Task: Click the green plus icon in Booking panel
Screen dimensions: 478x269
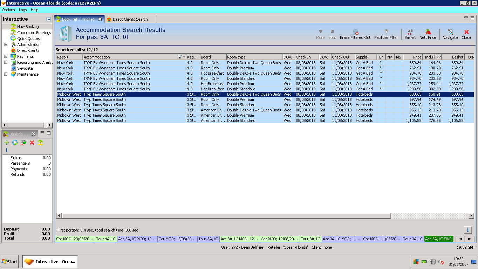Action: 7,143
